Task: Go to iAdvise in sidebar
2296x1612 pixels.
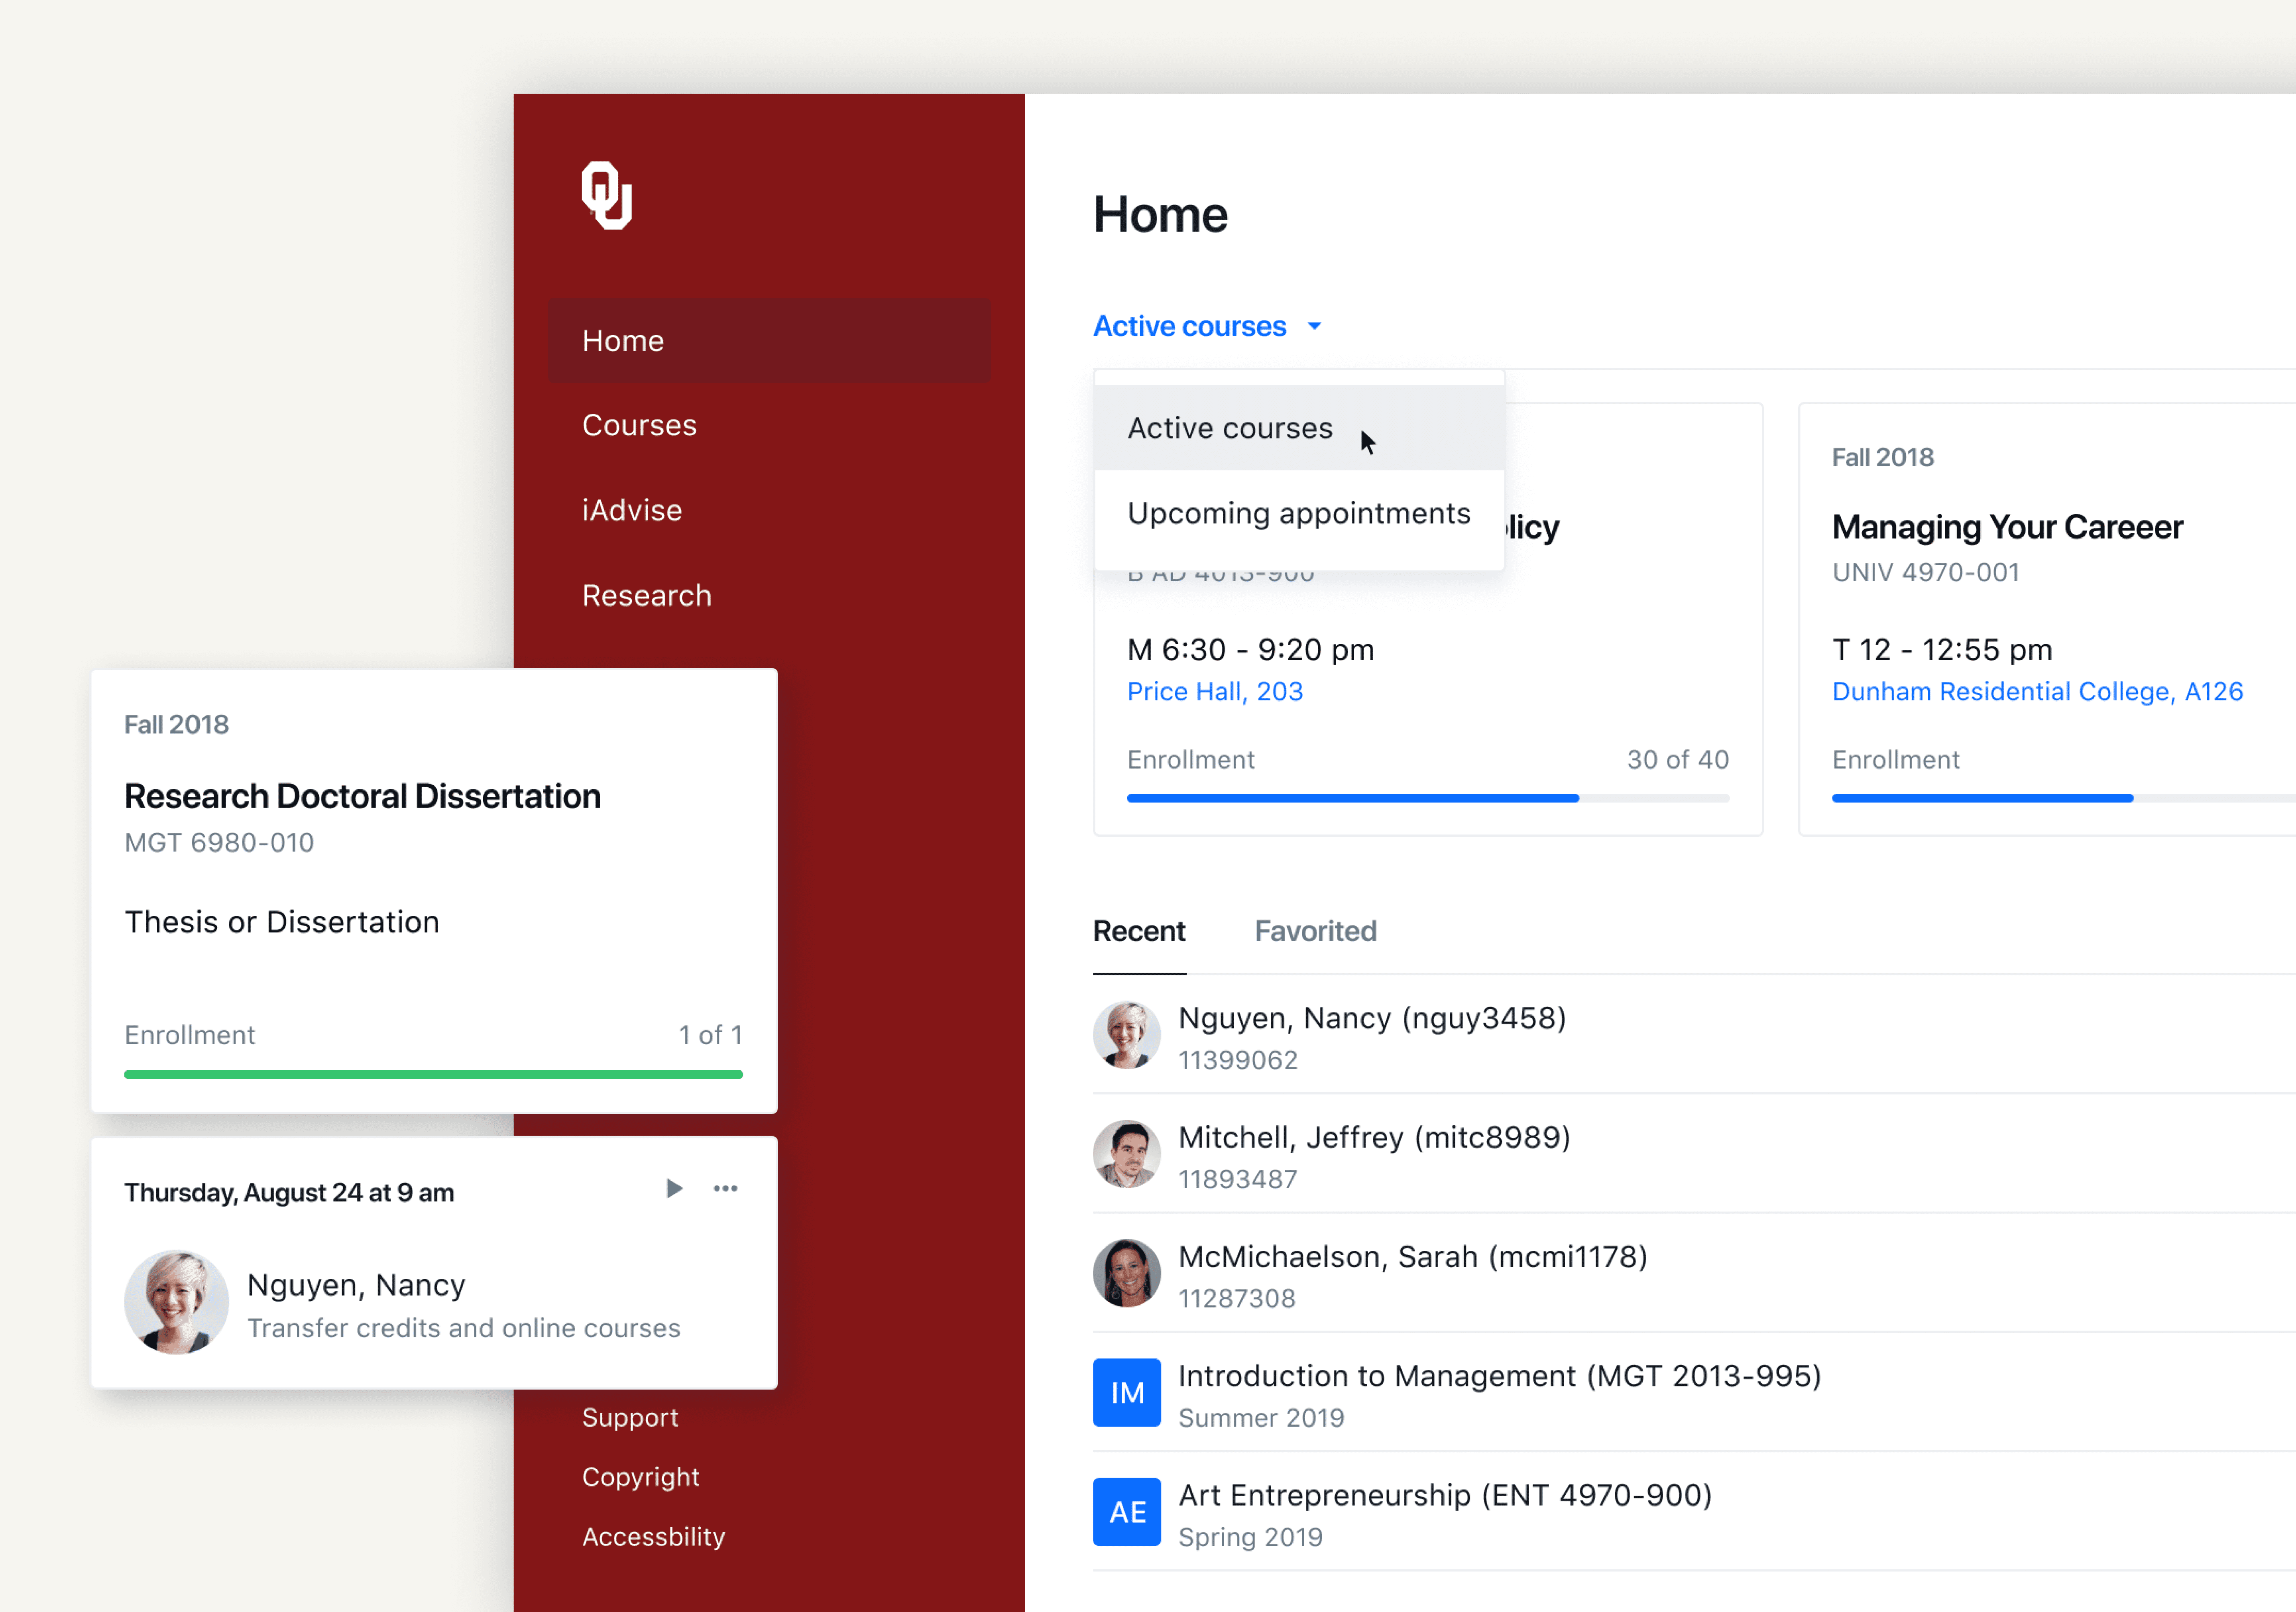Action: point(632,510)
